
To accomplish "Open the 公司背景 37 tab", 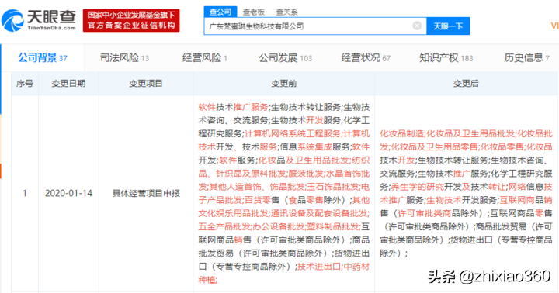I will tap(43, 57).
